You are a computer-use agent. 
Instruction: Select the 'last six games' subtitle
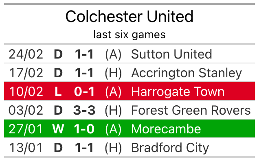pos(129,35)
